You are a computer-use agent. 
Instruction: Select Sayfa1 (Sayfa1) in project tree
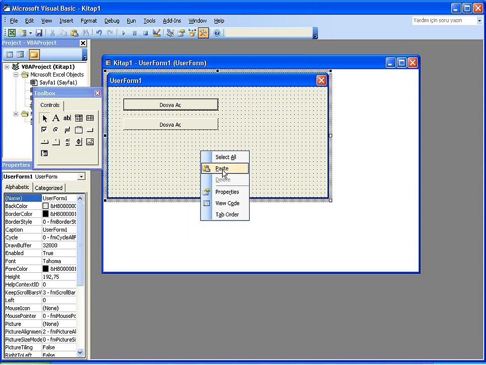coord(58,83)
